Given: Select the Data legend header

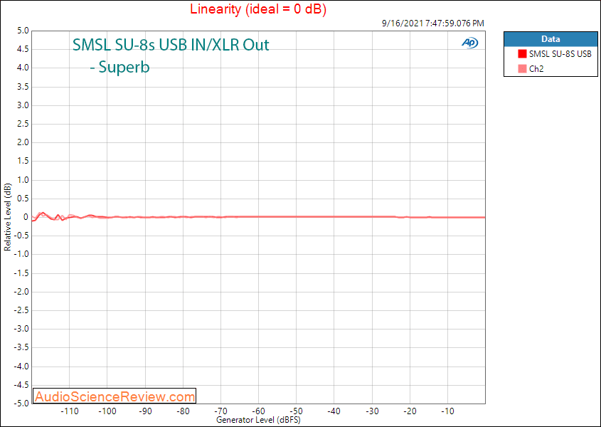Looking at the screenshot, I should coord(551,39).
